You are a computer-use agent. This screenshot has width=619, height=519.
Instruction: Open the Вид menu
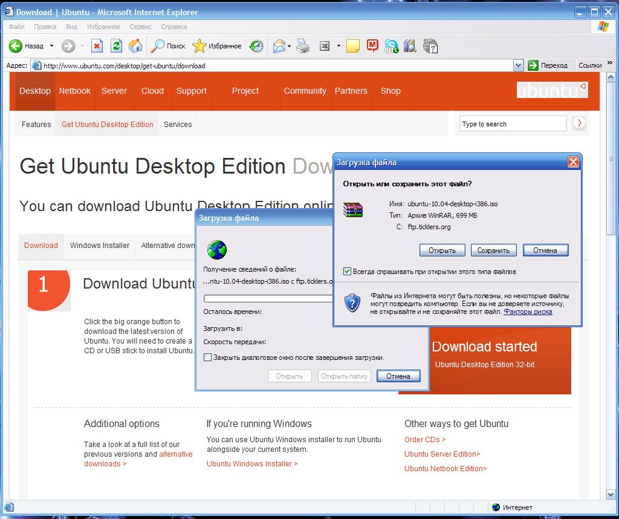pos(71,27)
